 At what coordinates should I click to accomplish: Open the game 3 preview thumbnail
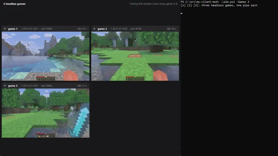pyautogui.click(x=45, y=113)
